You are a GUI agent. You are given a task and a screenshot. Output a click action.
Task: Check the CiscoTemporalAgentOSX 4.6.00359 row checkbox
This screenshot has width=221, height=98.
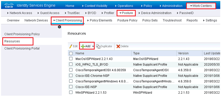[x=71, y=70]
